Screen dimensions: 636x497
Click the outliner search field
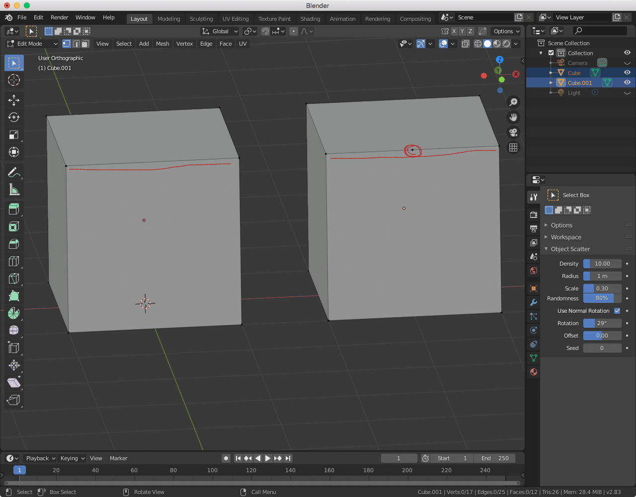click(600, 31)
